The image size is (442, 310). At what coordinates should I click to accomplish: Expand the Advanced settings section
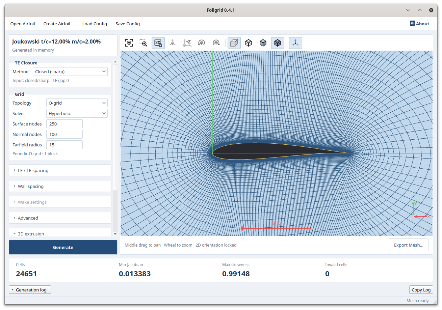[x=60, y=218]
